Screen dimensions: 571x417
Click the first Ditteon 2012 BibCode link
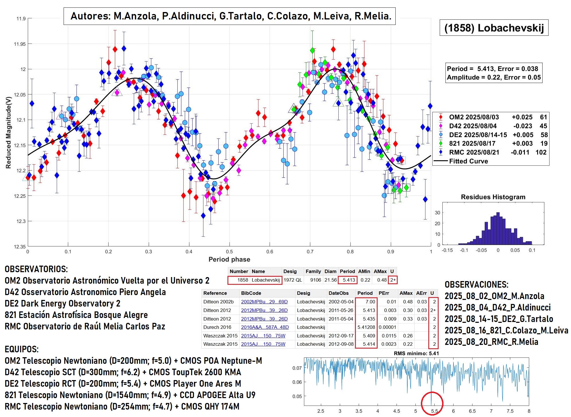point(264,310)
